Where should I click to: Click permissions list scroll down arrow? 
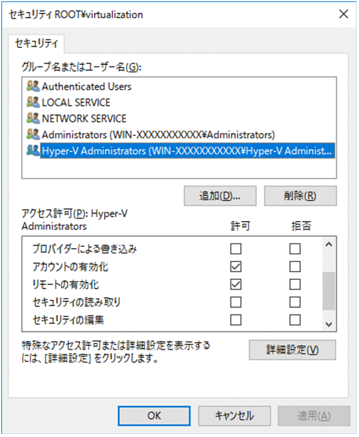coord(329,324)
